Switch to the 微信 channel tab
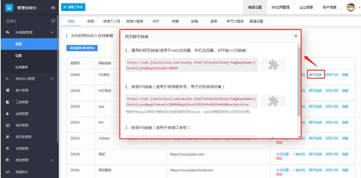This screenshot has width=361, height=178. coord(91,21)
